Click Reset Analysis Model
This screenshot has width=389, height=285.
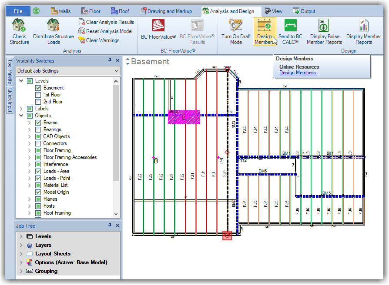point(106,31)
